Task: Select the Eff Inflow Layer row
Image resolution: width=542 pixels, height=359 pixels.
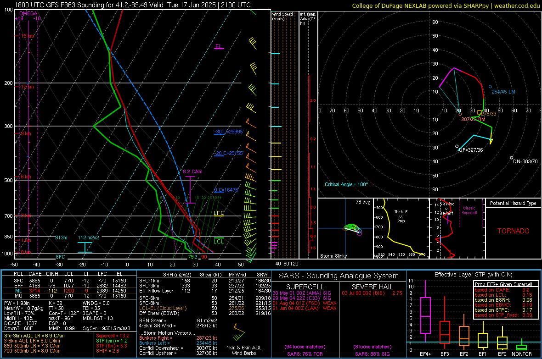Action: (205, 291)
